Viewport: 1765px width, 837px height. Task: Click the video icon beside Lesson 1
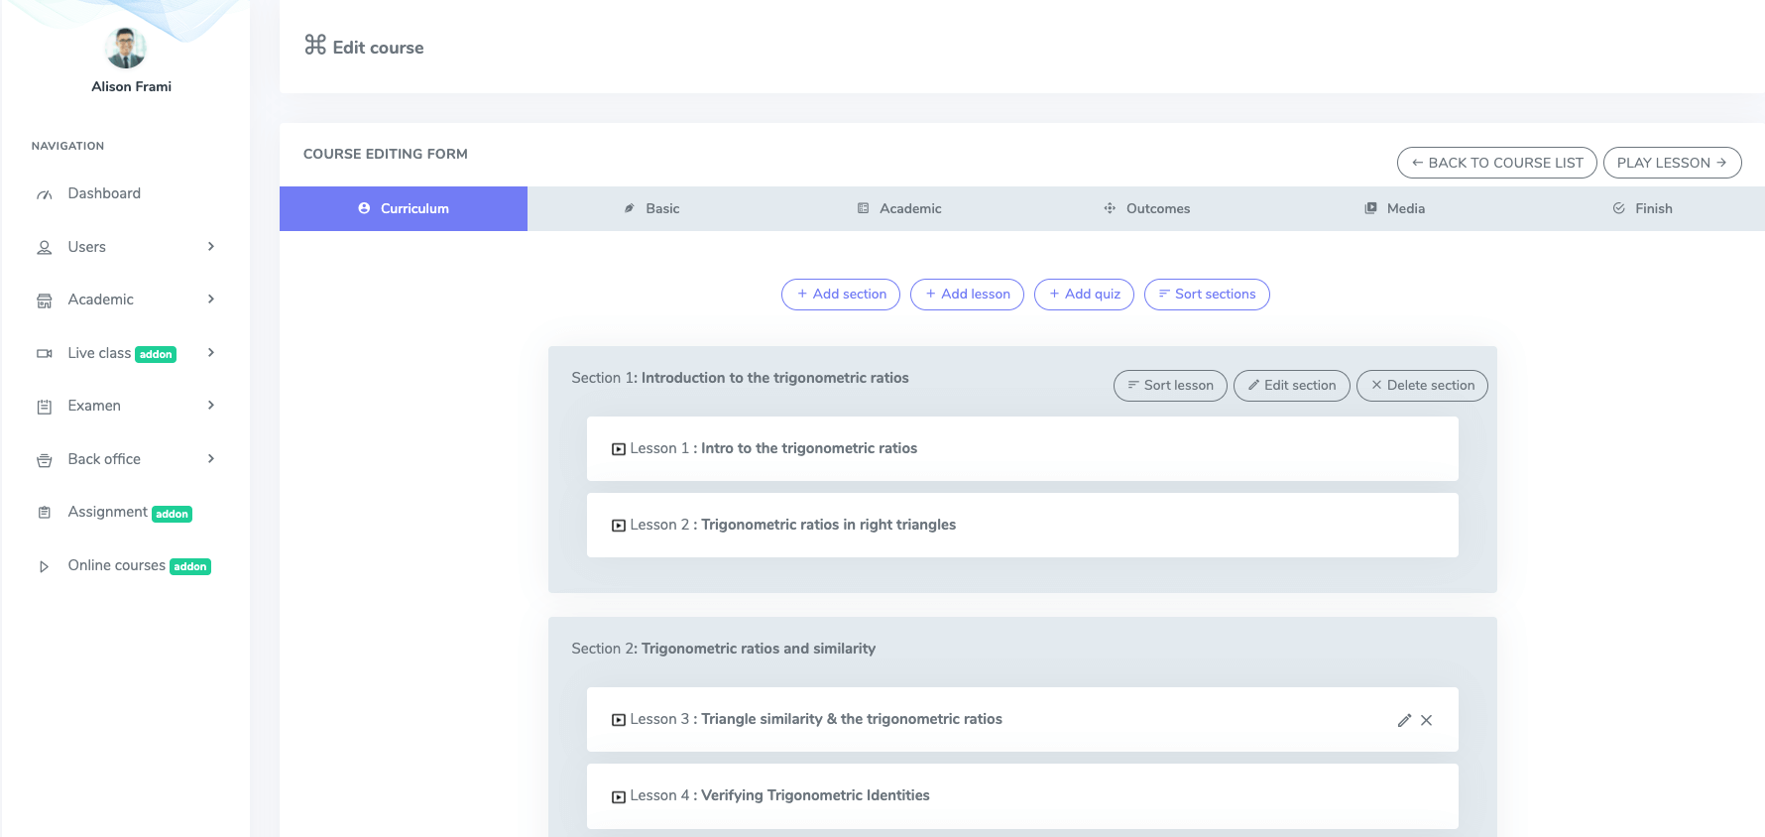619,449
